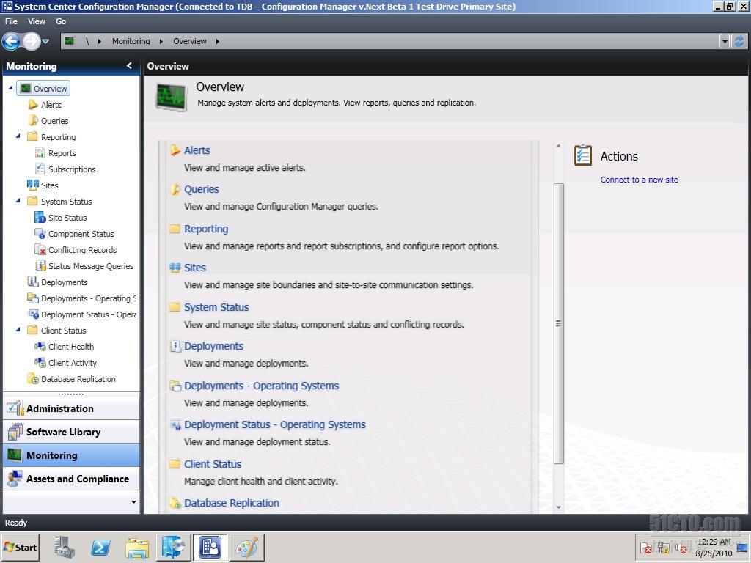Open workspace options arrow below Assets and Compliance
Image resolution: width=751 pixels, height=563 pixels.
click(133, 501)
